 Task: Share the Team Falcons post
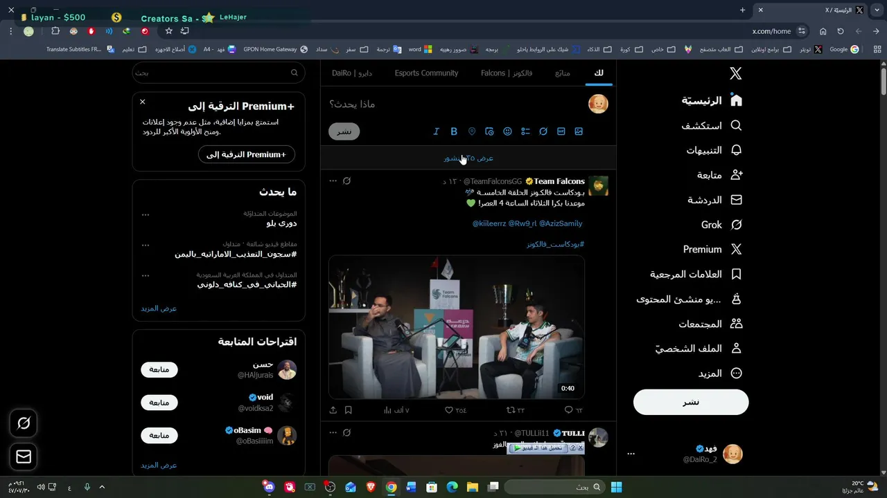333,410
